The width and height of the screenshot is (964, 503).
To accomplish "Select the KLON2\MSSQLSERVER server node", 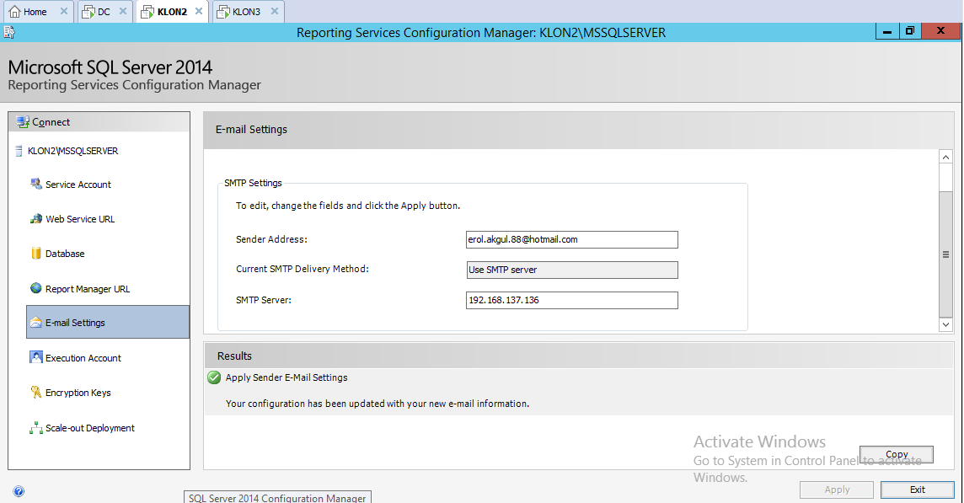I will click(x=72, y=152).
